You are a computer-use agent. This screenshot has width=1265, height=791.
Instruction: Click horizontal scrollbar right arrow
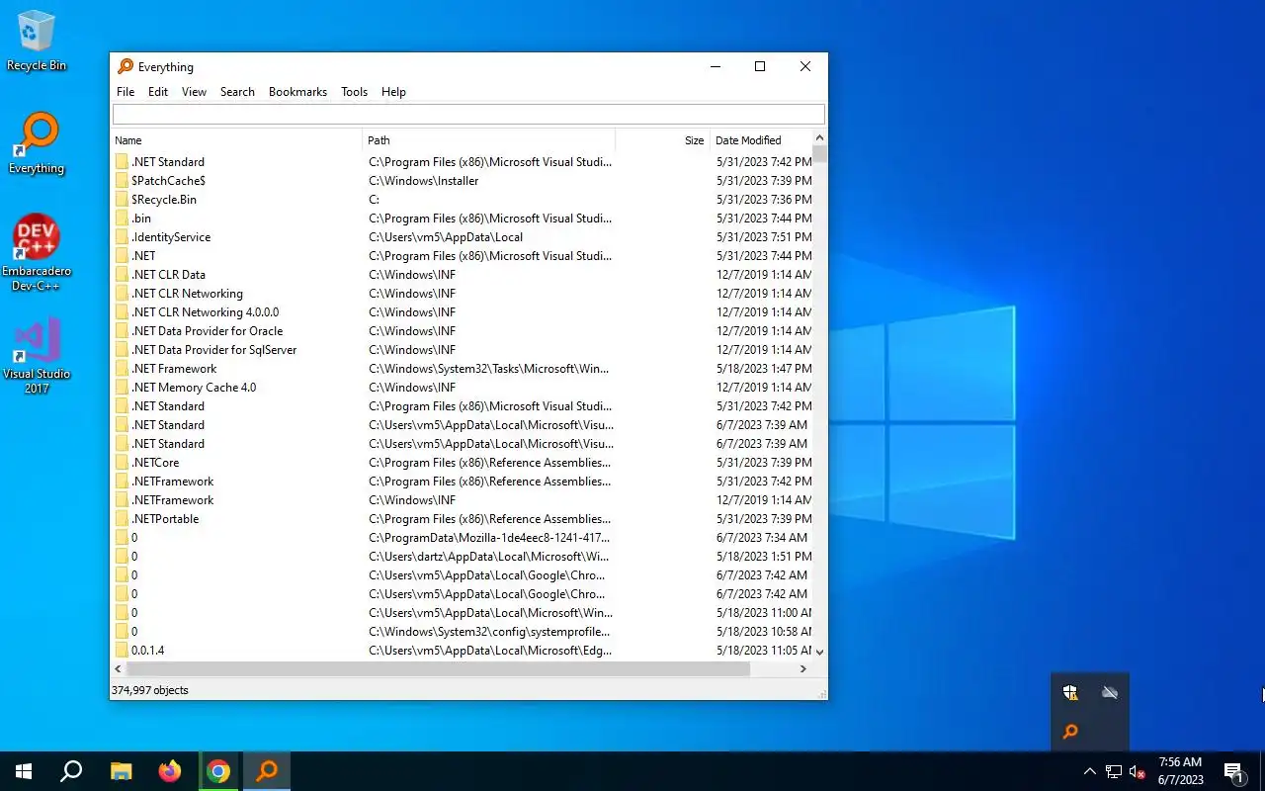pos(803,669)
